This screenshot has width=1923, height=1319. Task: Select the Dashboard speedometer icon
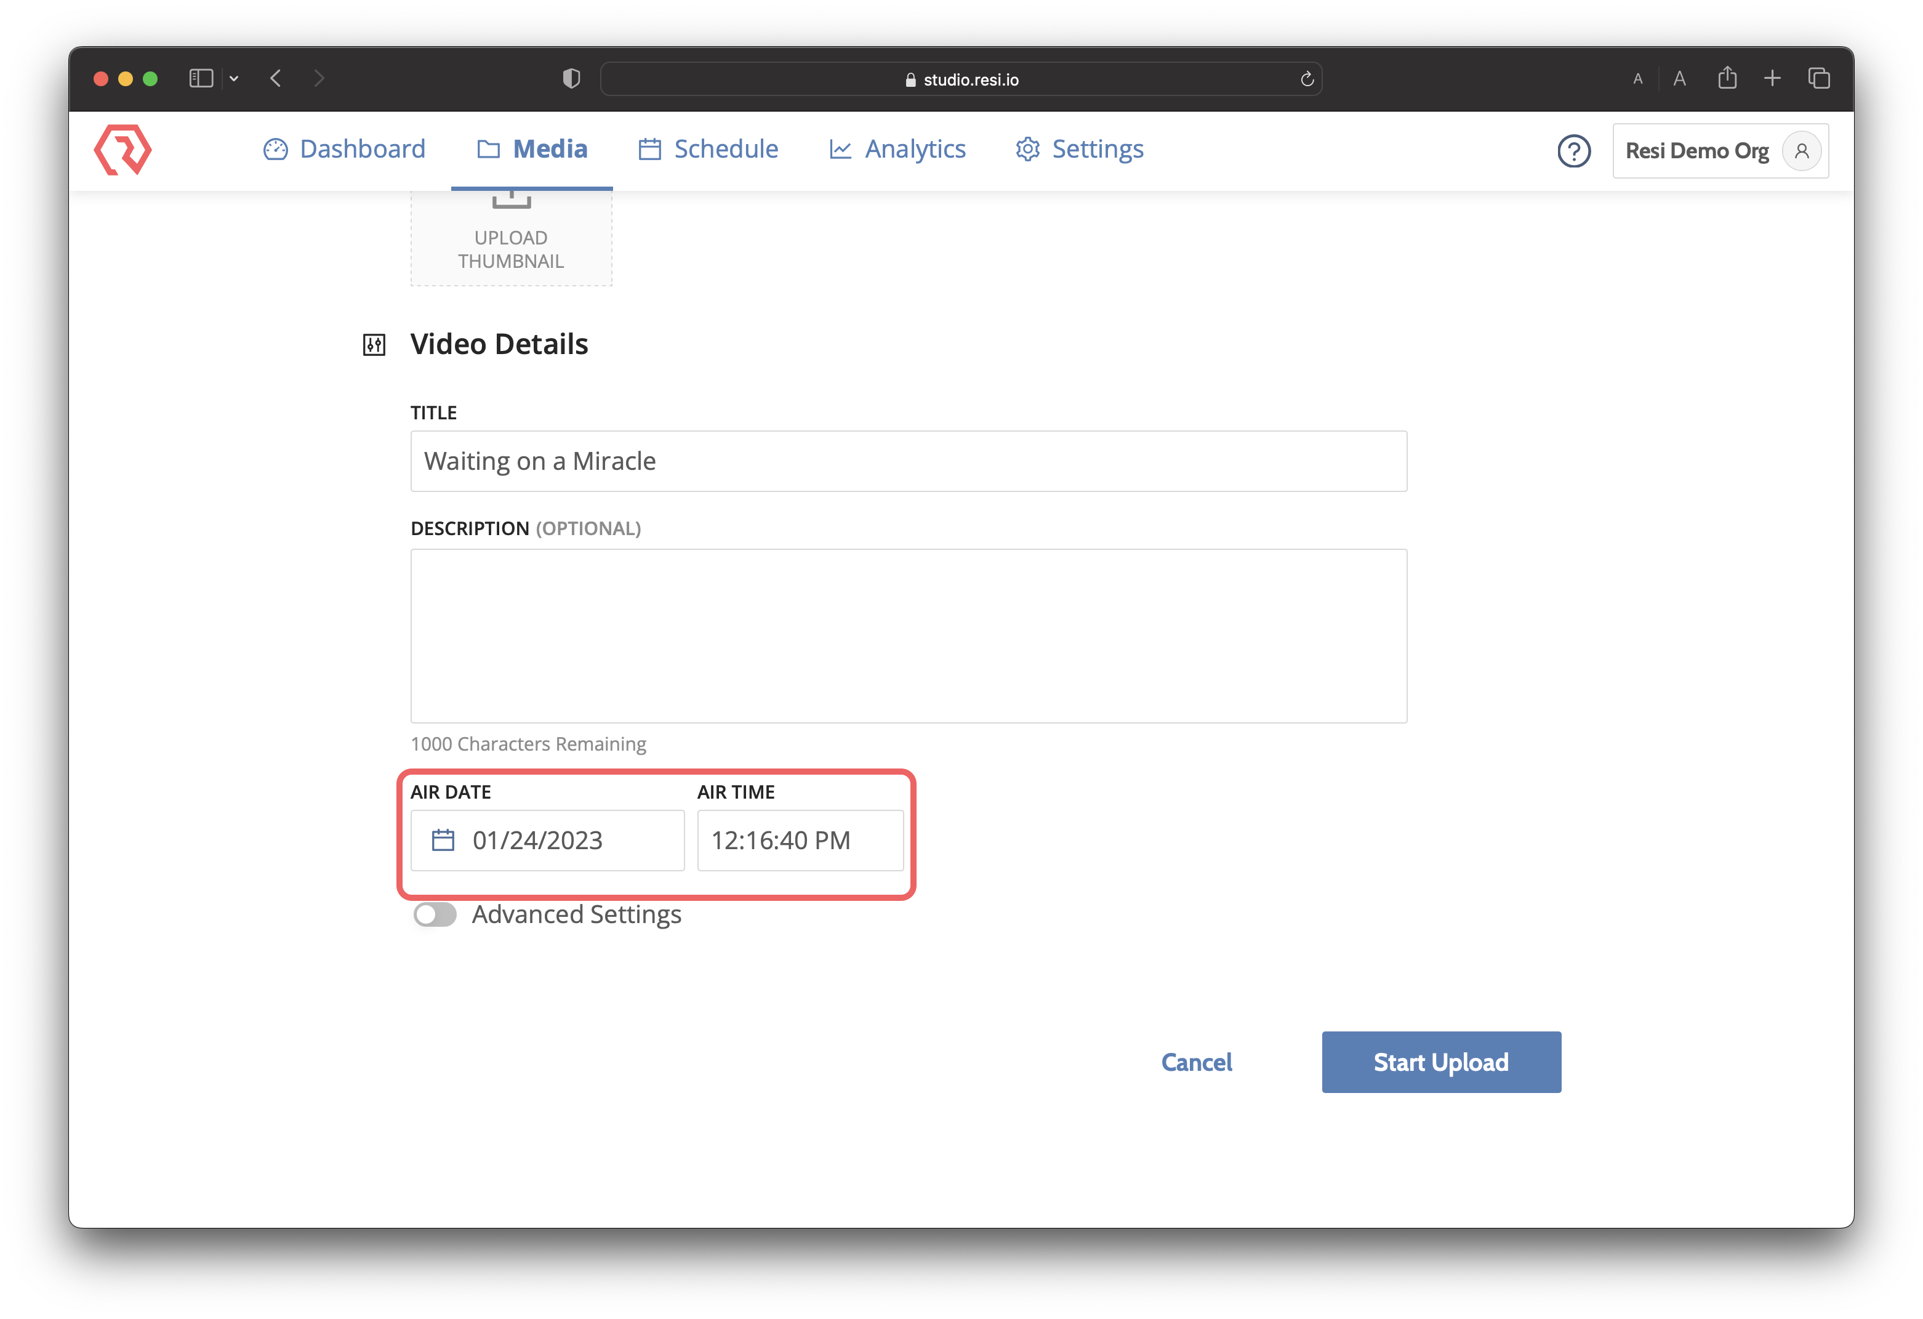tap(276, 149)
